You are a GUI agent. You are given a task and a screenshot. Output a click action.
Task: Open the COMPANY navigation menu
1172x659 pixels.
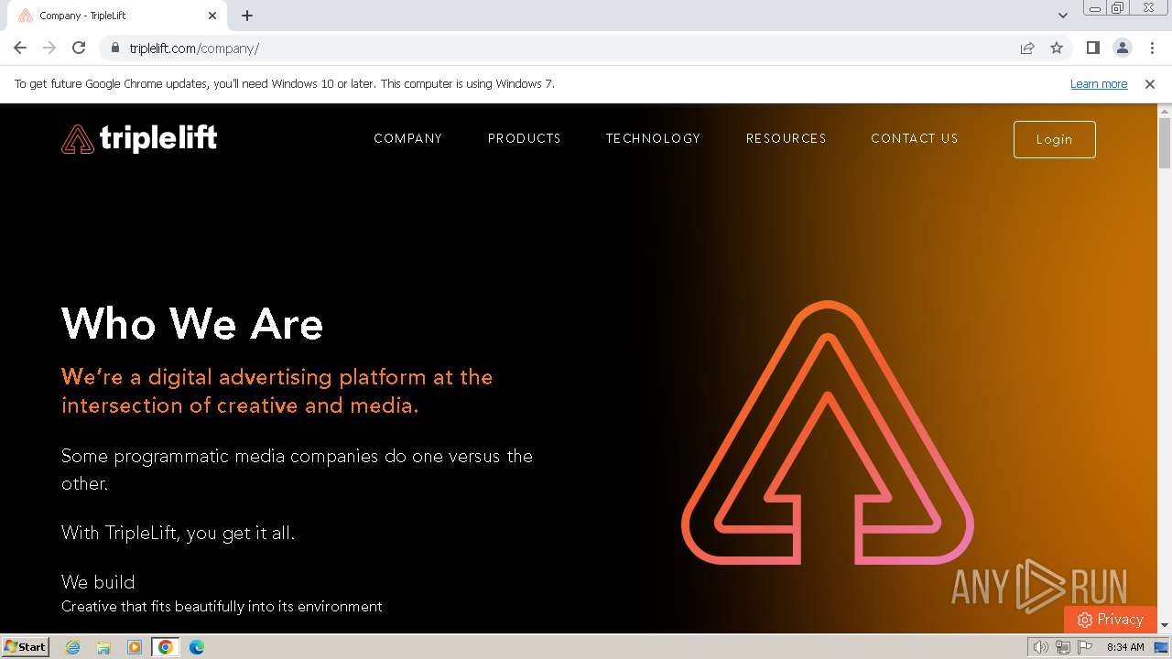tap(407, 138)
